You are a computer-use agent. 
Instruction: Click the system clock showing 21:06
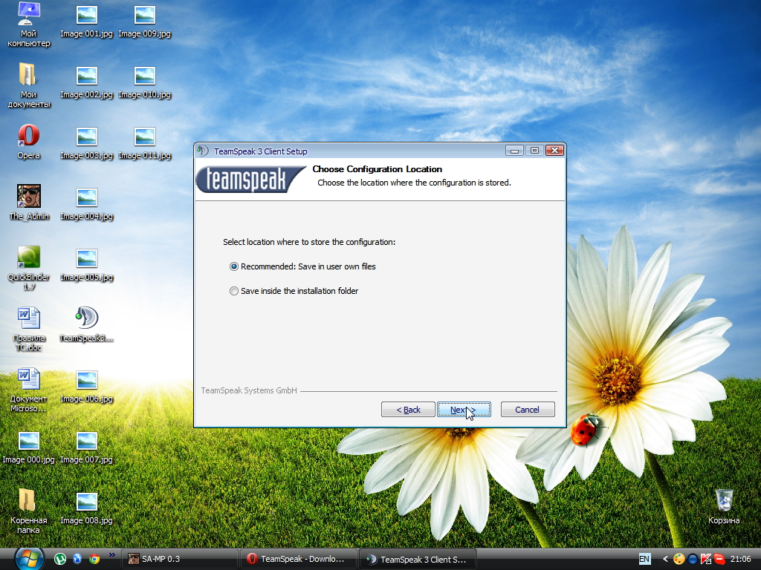pyautogui.click(x=741, y=559)
